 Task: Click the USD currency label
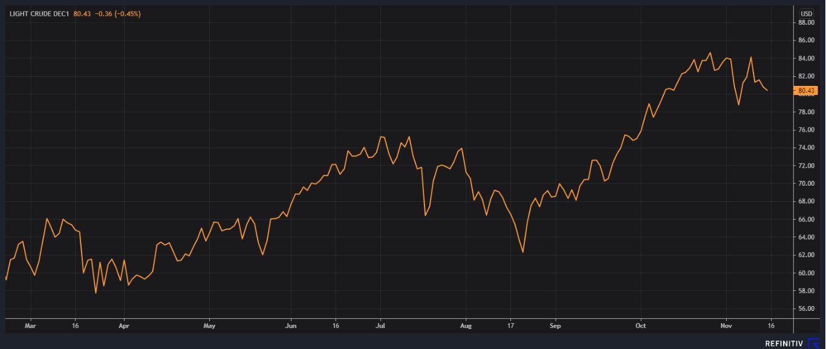(807, 14)
